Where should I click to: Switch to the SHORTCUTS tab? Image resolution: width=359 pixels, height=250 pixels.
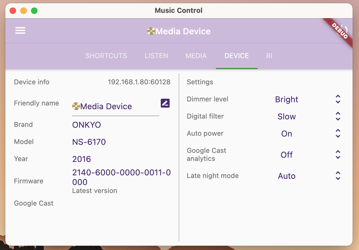106,56
